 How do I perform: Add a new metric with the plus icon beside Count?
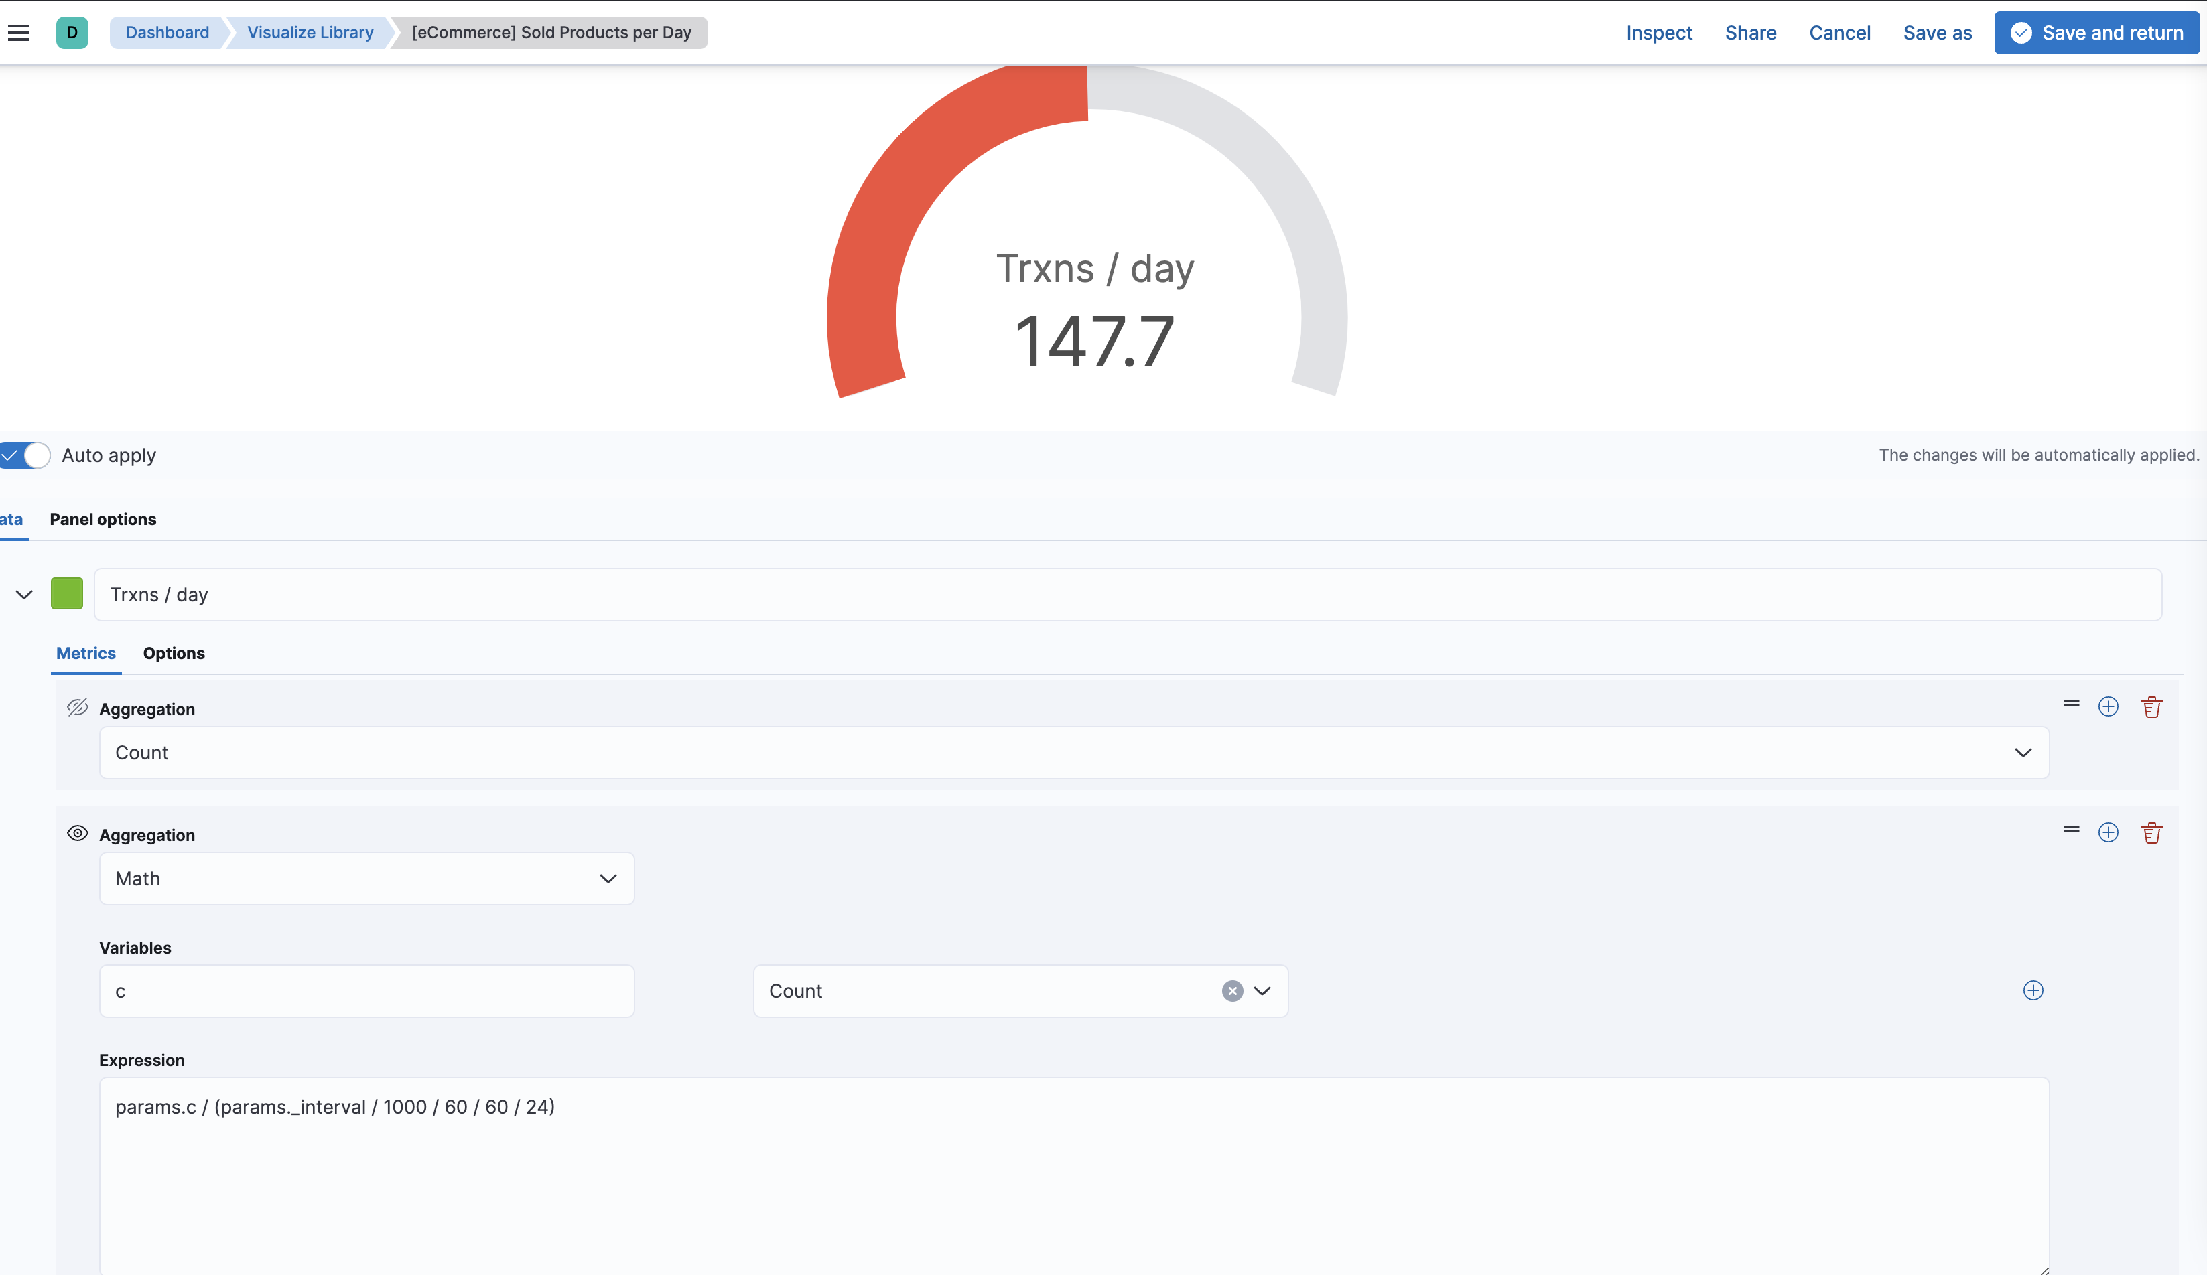2109,707
